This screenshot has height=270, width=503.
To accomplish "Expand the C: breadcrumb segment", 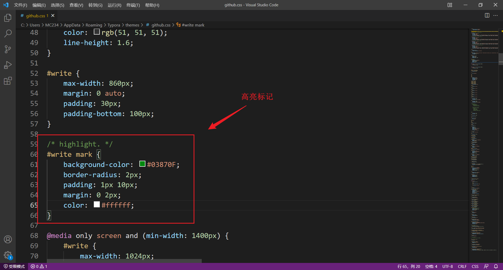I will click(x=23, y=25).
